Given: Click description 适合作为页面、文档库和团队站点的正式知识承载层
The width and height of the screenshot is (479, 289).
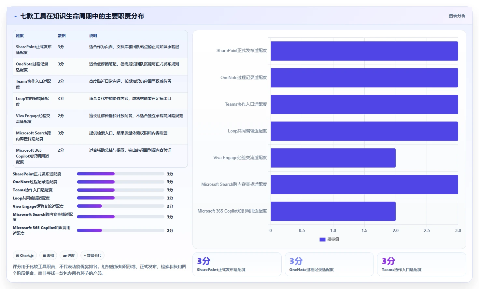Looking at the screenshot, I should point(134,47).
